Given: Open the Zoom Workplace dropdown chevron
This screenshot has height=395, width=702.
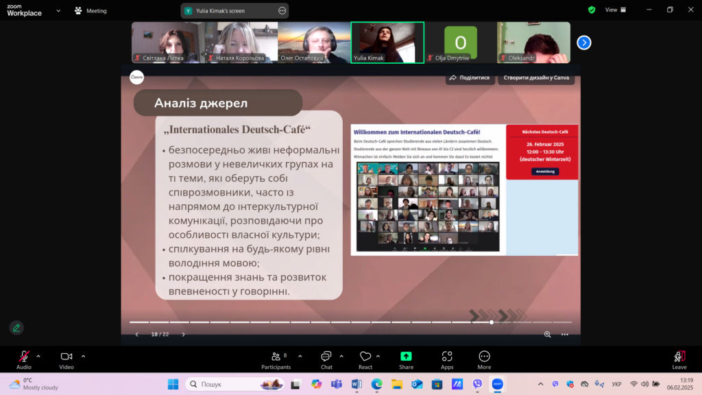Looking at the screenshot, I should click(58, 11).
